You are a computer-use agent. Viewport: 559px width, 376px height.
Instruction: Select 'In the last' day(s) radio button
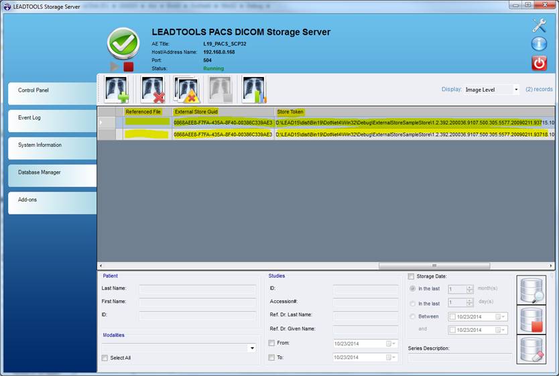tap(412, 304)
